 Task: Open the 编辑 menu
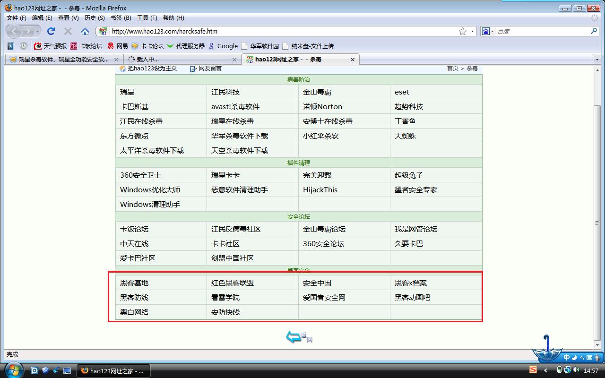pyautogui.click(x=42, y=18)
